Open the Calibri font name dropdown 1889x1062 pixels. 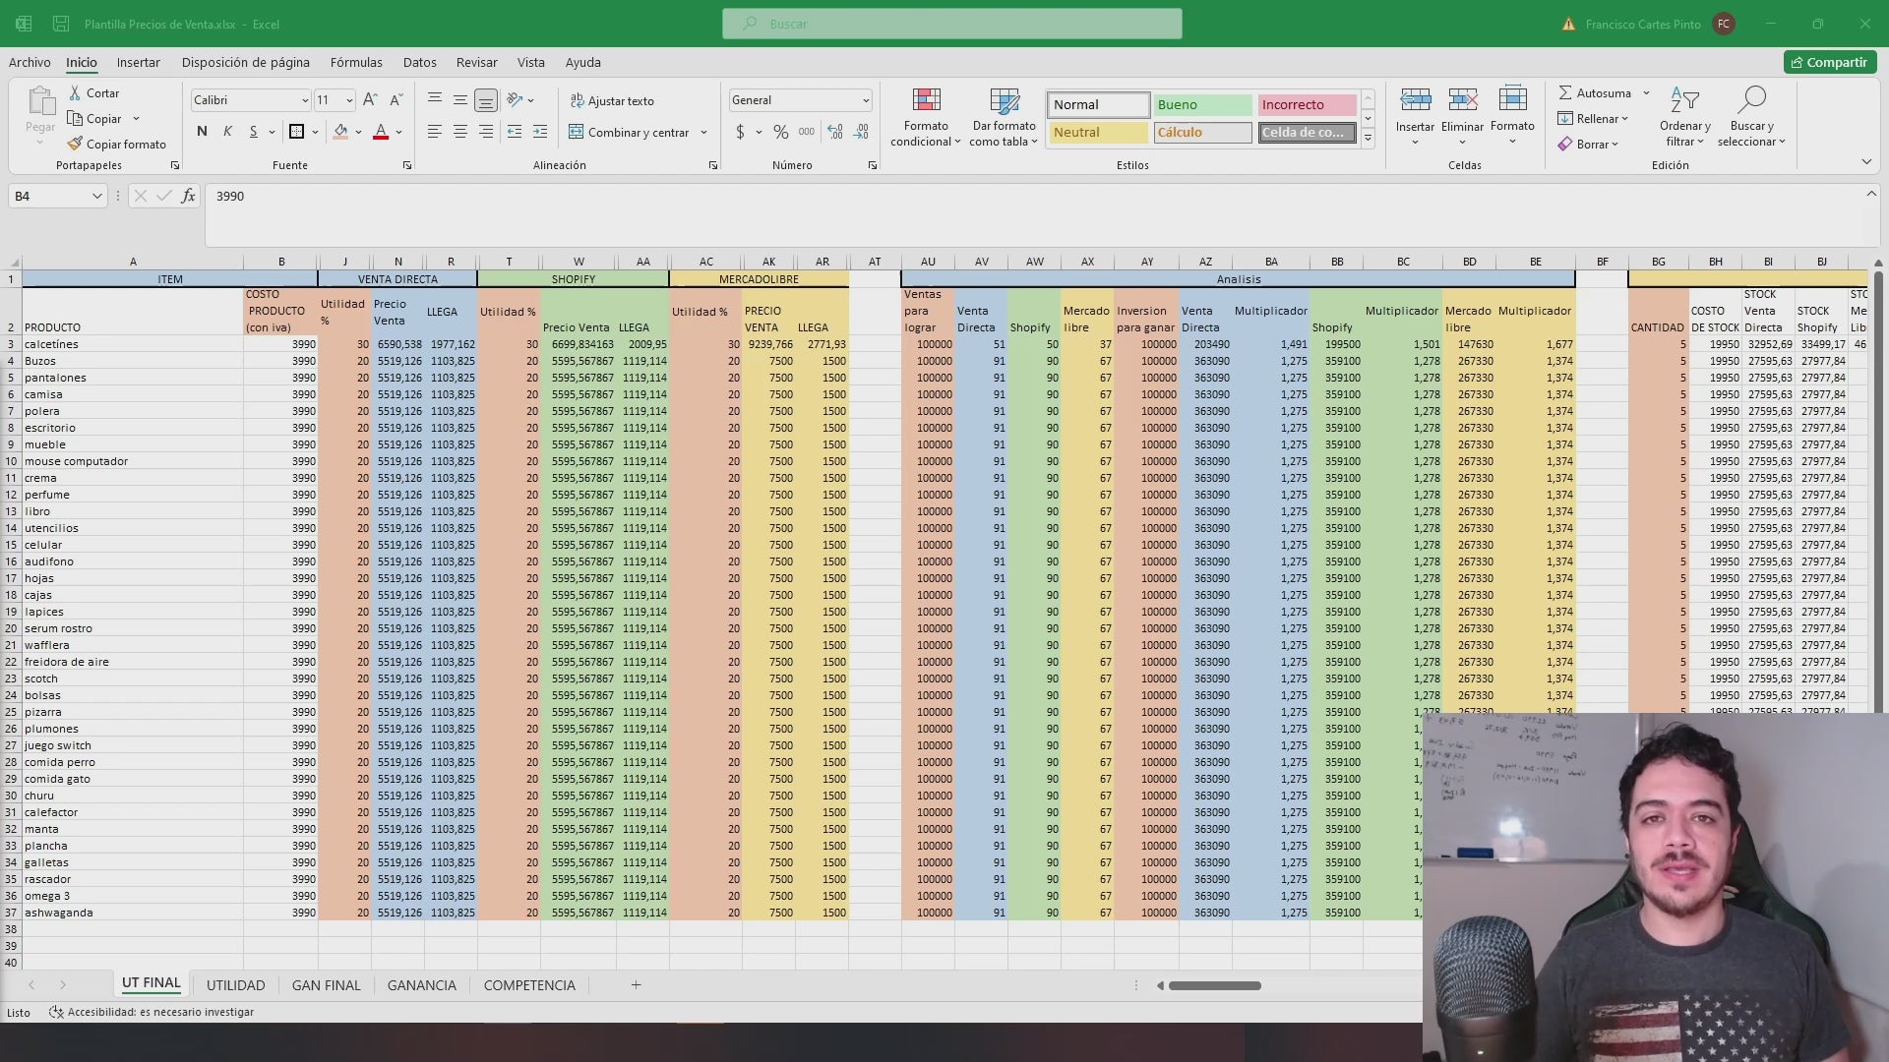coord(304,100)
